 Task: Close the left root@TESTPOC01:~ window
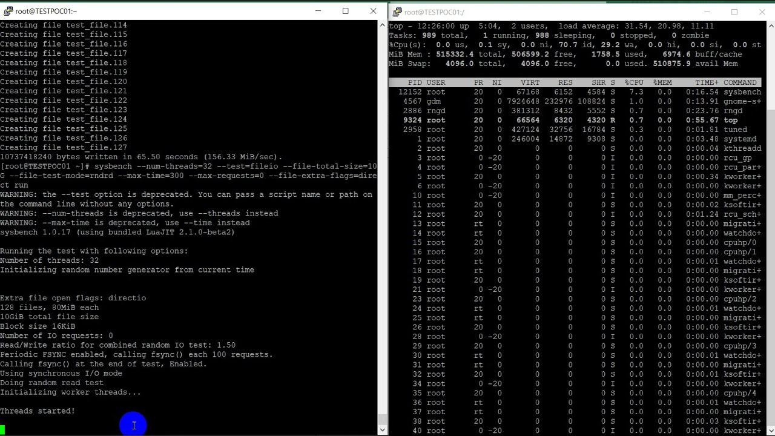373,11
